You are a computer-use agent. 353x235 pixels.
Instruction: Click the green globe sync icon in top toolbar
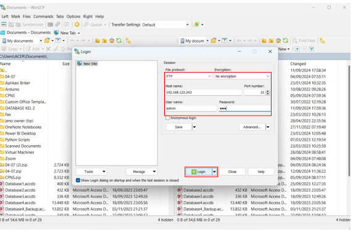coord(196,25)
